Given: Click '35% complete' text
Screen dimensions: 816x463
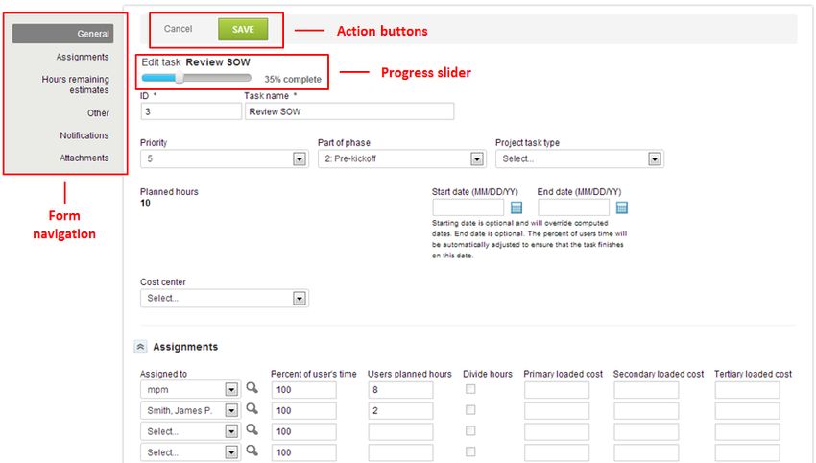Looking at the screenshot, I should point(293,79).
